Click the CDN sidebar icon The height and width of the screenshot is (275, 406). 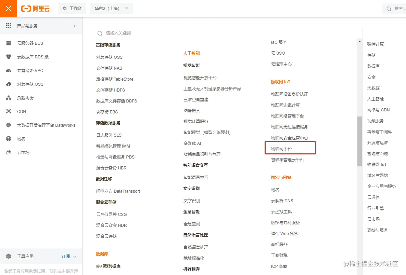click(x=9, y=111)
